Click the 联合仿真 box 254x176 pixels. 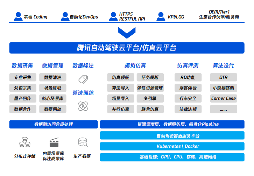[150, 109]
